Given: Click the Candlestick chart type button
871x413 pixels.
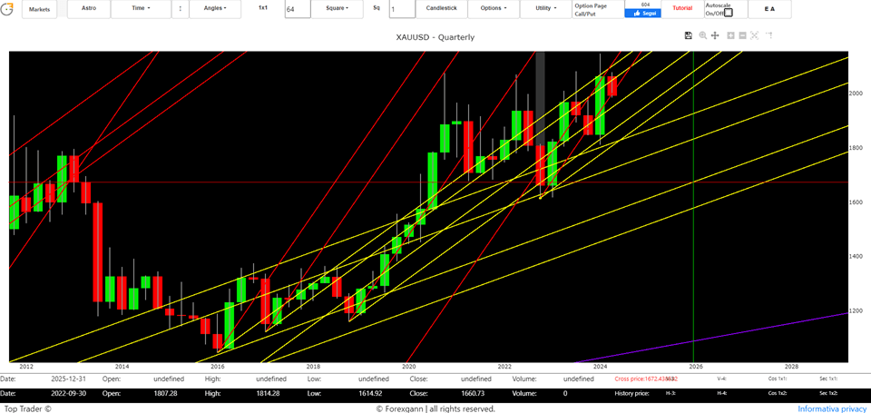Looking at the screenshot, I should tap(441, 9).
